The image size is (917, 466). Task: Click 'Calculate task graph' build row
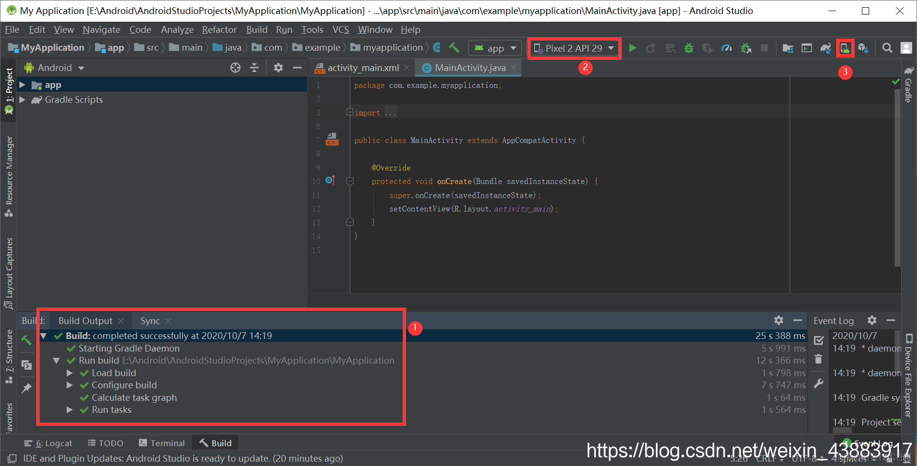coord(423,397)
